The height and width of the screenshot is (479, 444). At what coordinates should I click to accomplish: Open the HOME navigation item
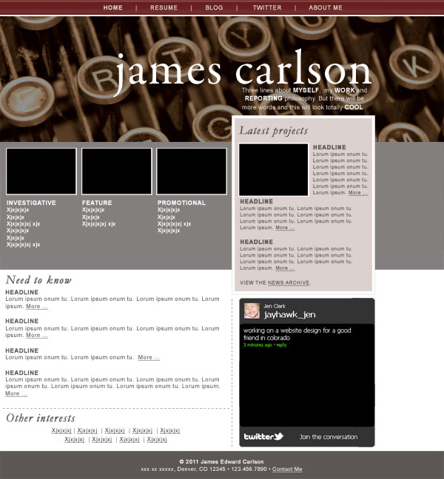(112, 7)
